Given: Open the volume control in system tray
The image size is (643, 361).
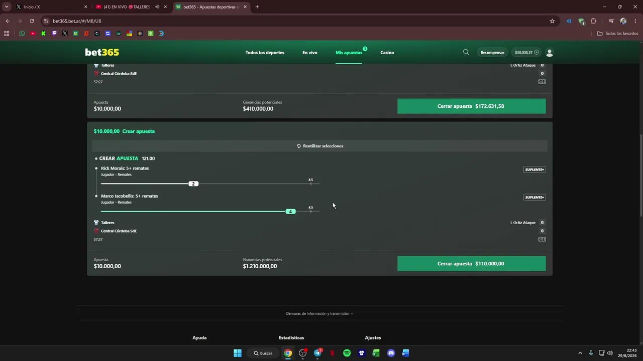Looking at the screenshot, I should (609, 353).
